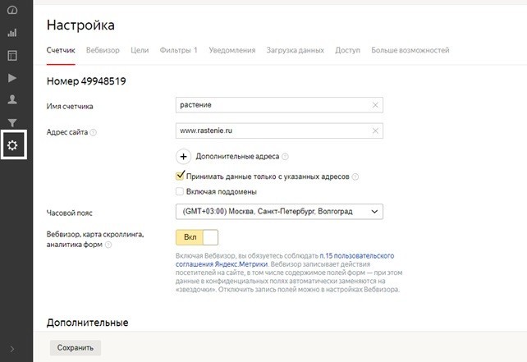Open reports bar chart icon in sidebar
Viewport: 527px width, 362px height.
click(x=12, y=33)
